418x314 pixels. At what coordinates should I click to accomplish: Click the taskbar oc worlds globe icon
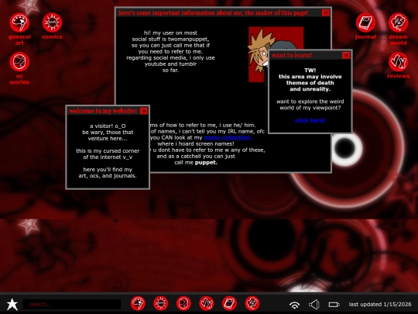pyautogui.click(x=183, y=303)
